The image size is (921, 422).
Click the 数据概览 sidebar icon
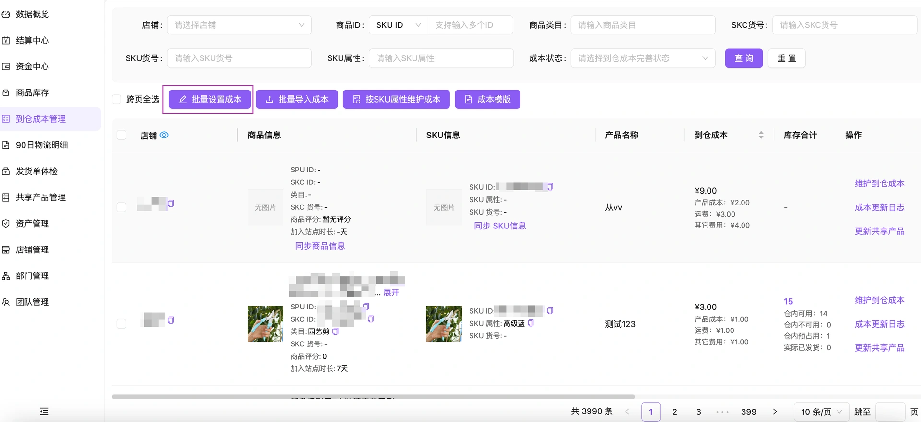click(6, 14)
